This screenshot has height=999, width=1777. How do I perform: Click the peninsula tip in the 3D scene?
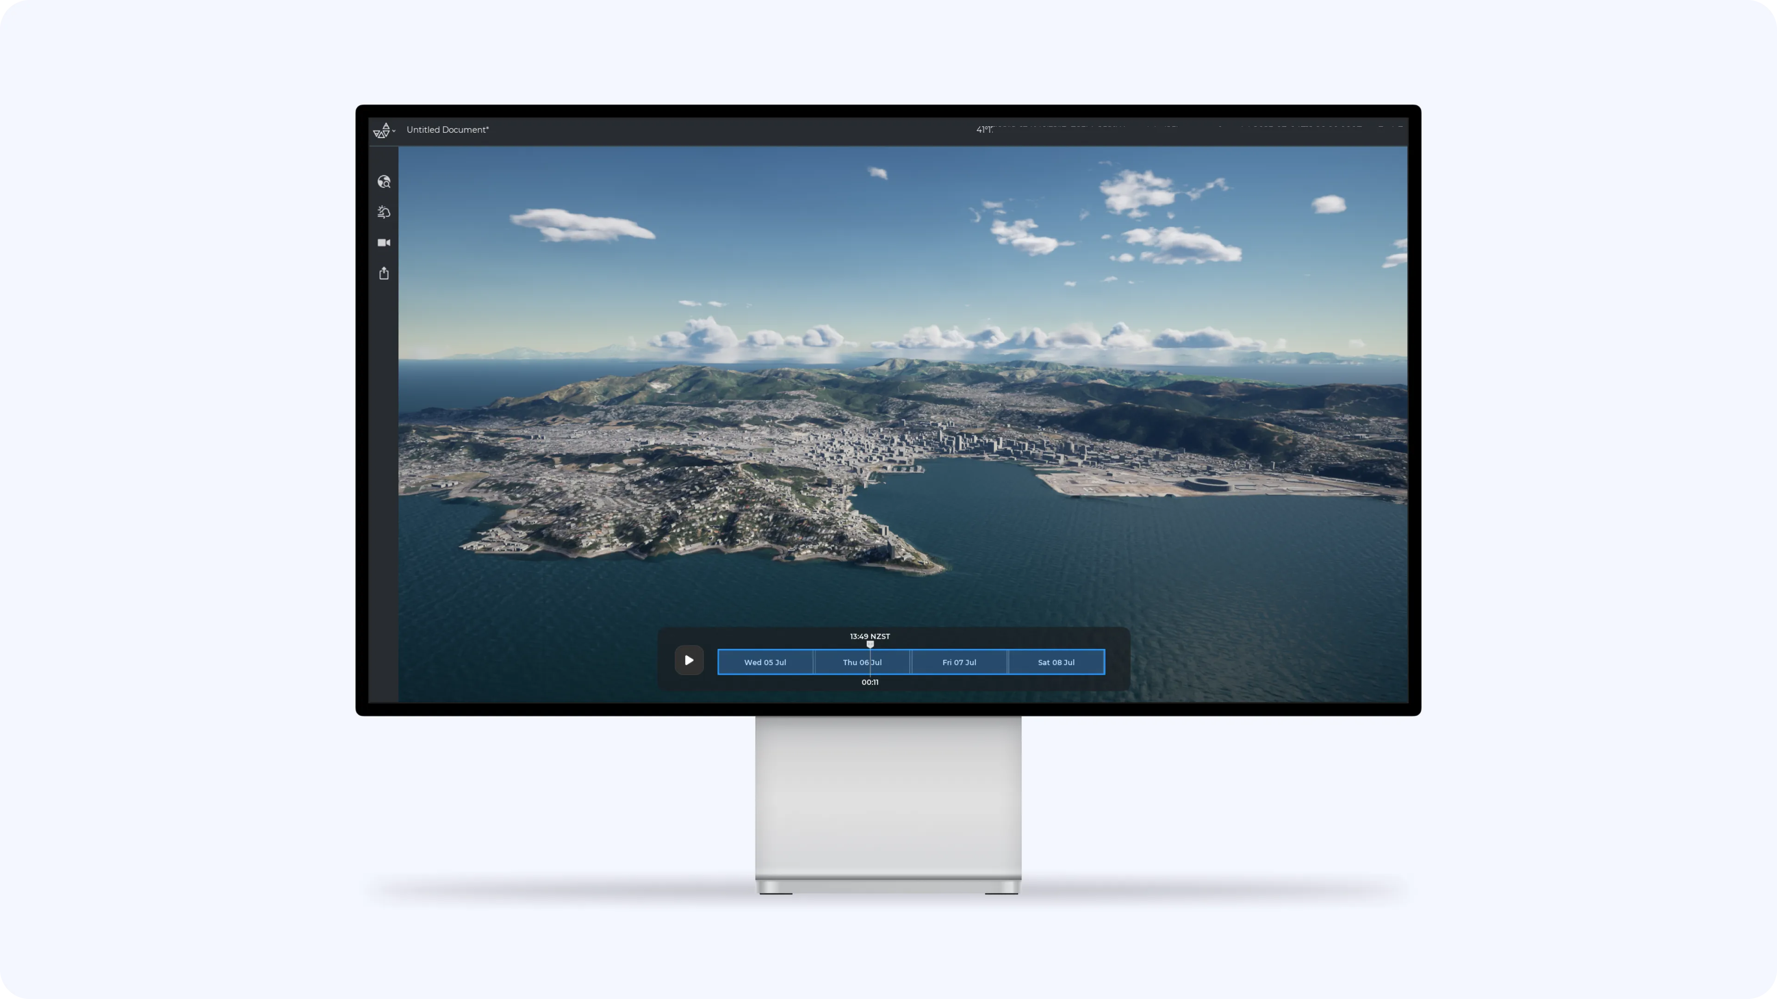[x=928, y=567]
